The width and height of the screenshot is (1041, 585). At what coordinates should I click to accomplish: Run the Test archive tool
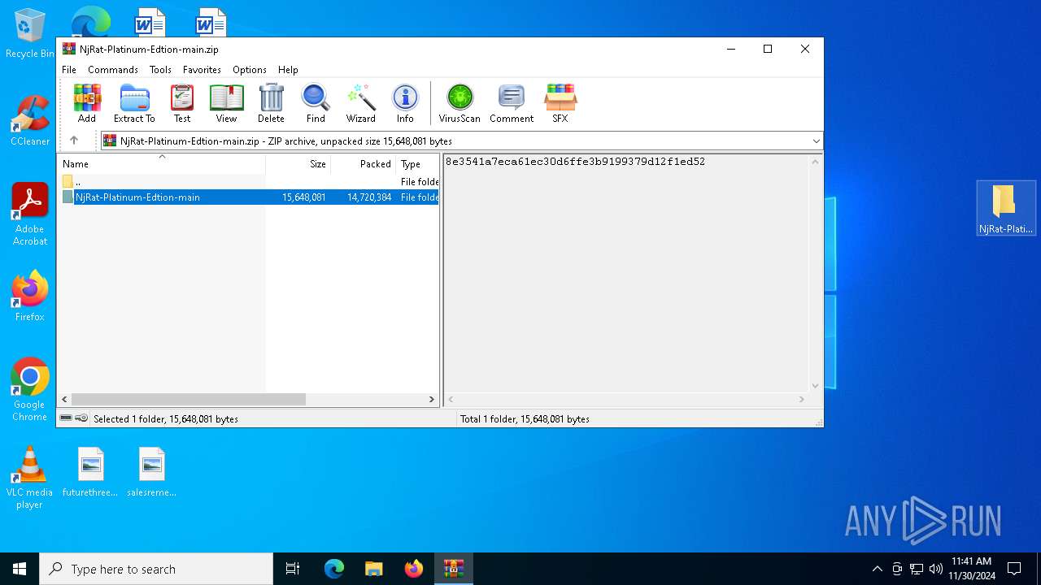coord(182,103)
